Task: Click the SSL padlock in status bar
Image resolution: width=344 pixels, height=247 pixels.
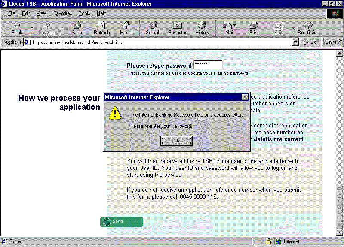Action: [268, 241]
